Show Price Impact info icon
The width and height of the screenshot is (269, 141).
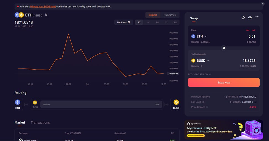(x=207, y=107)
